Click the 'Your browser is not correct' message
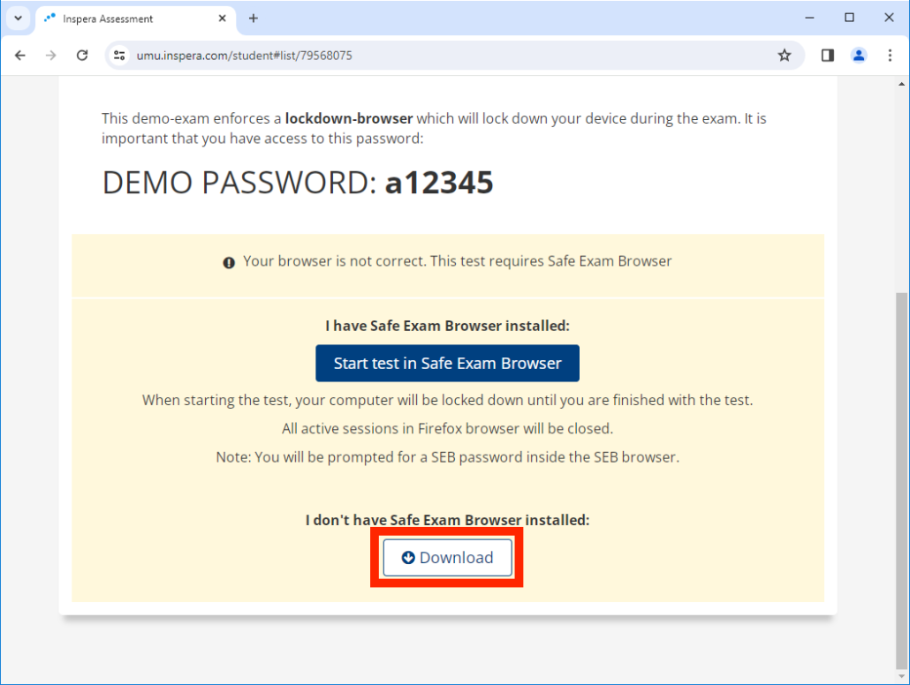 [458, 261]
